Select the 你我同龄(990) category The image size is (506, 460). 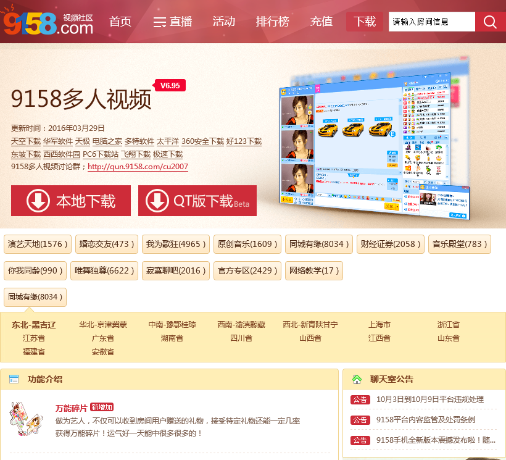point(35,270)
